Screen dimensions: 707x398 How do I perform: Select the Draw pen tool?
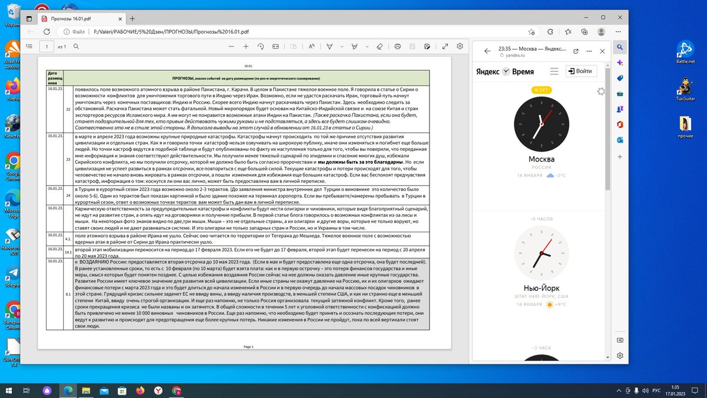click(329, 46)
